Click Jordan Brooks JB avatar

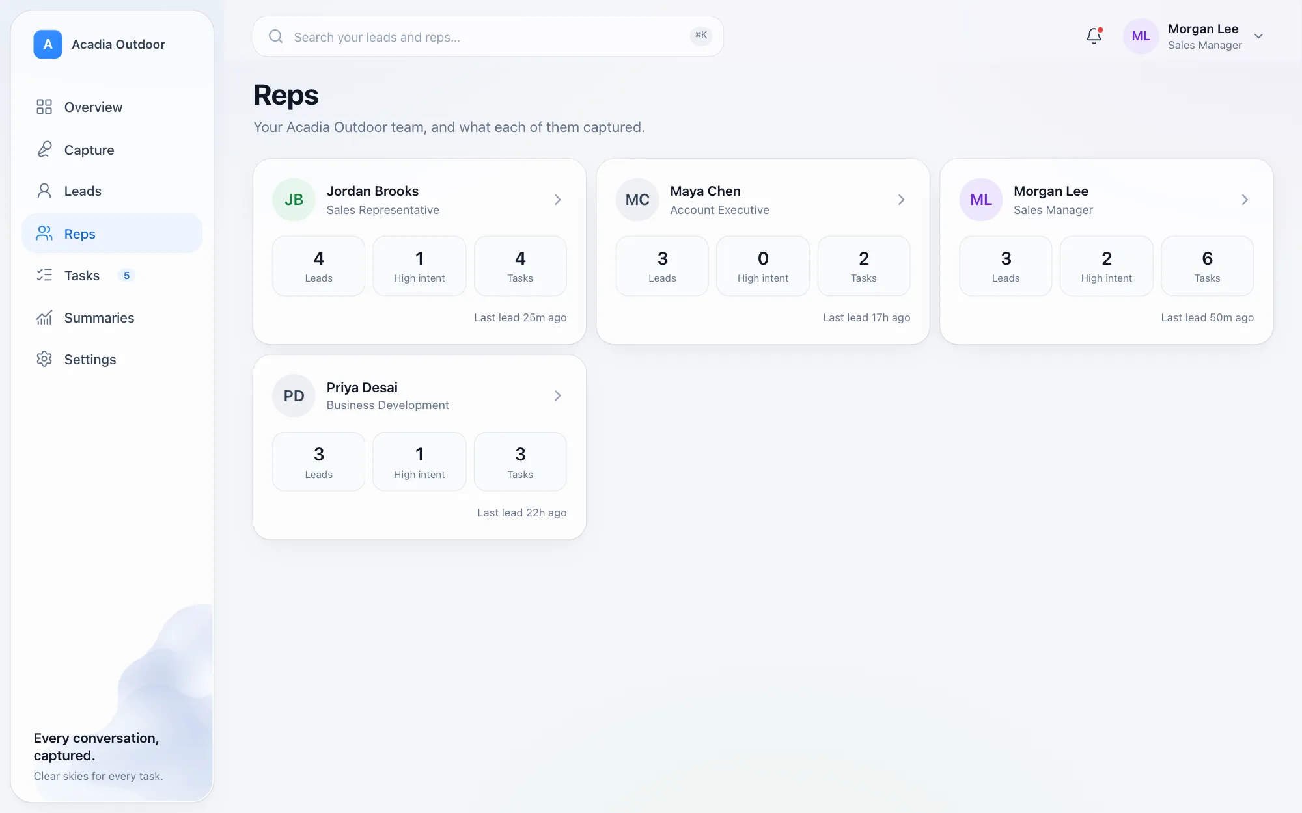tap(294, 200)
